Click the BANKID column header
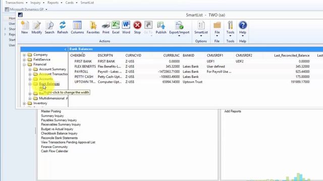Screen dimensions: 323x181 point(188,55)
